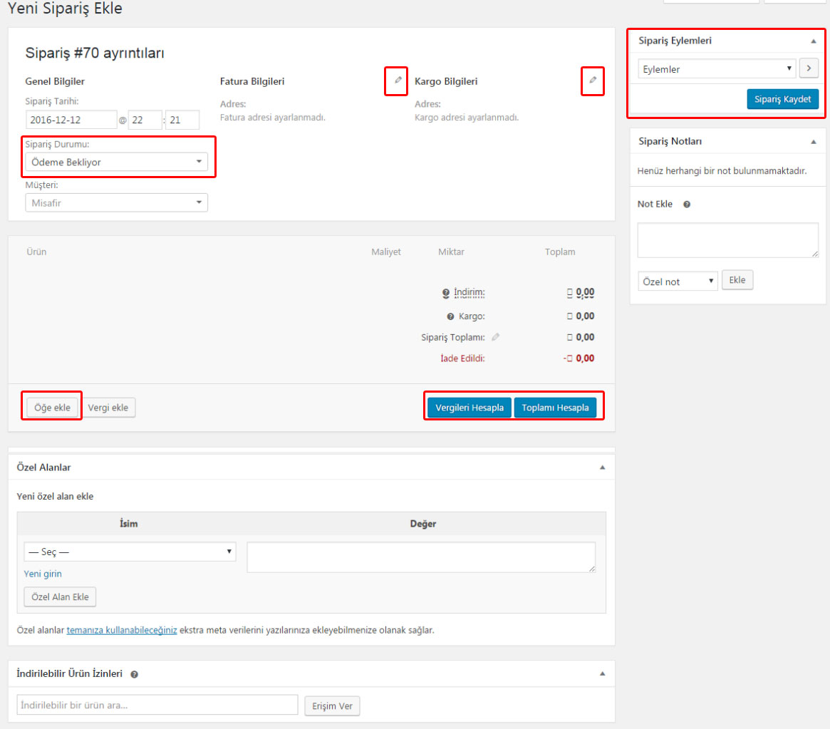Click the İade Edildi label
Image resolution: width=830 pixels, height=729 pixels.
(x=462, y=358)
